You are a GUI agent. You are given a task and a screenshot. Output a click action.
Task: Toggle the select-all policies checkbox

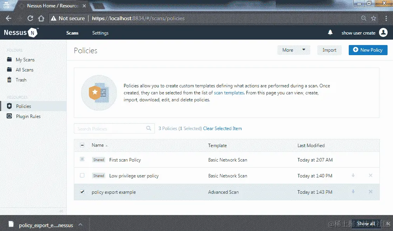(82, 145)
